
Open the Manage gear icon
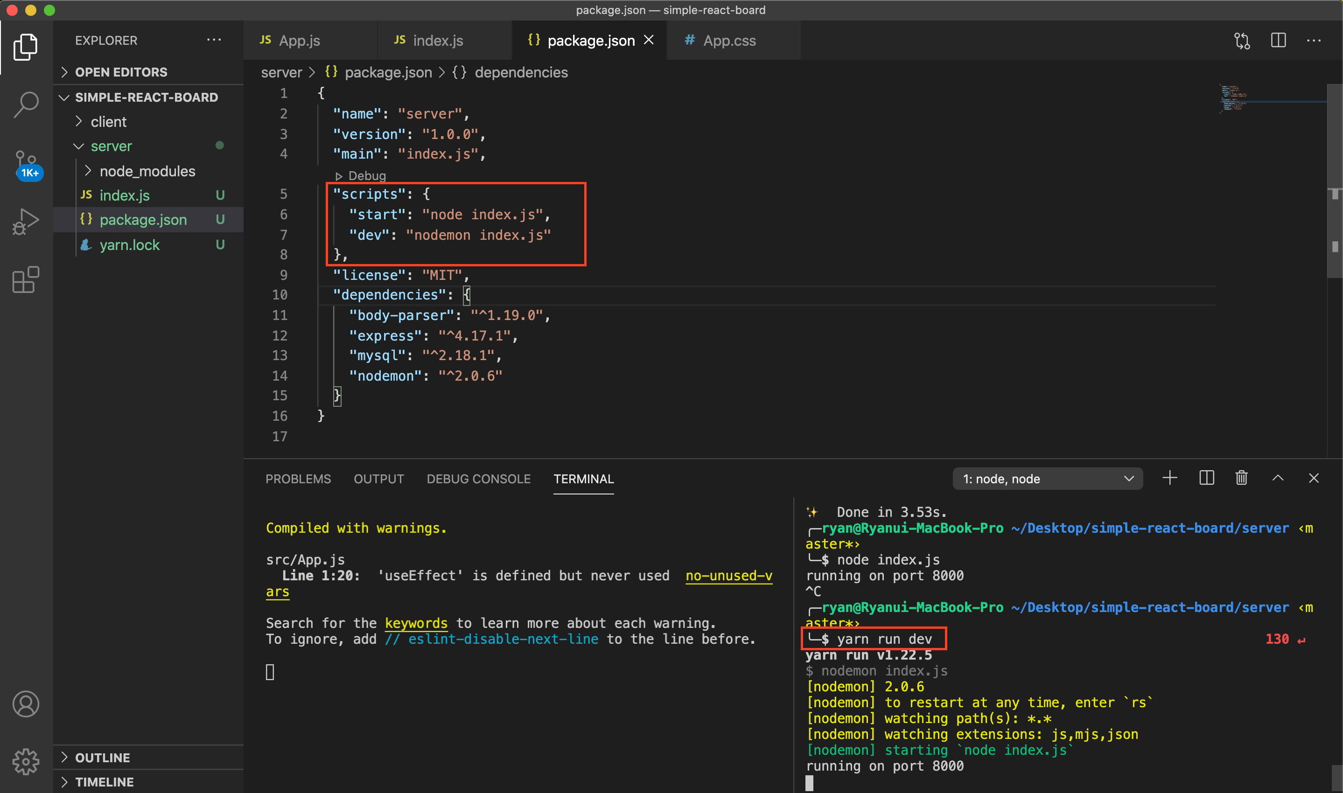26,761
